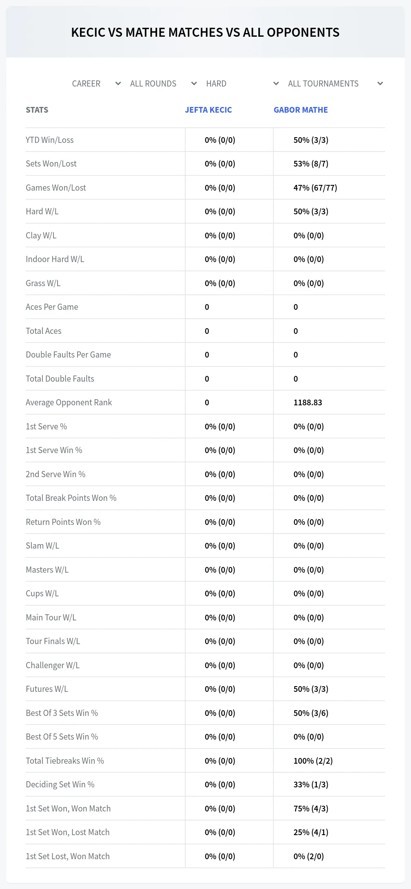
Task: Open the ALL ROUNDS dropdown
Action: tap(162, 84)
